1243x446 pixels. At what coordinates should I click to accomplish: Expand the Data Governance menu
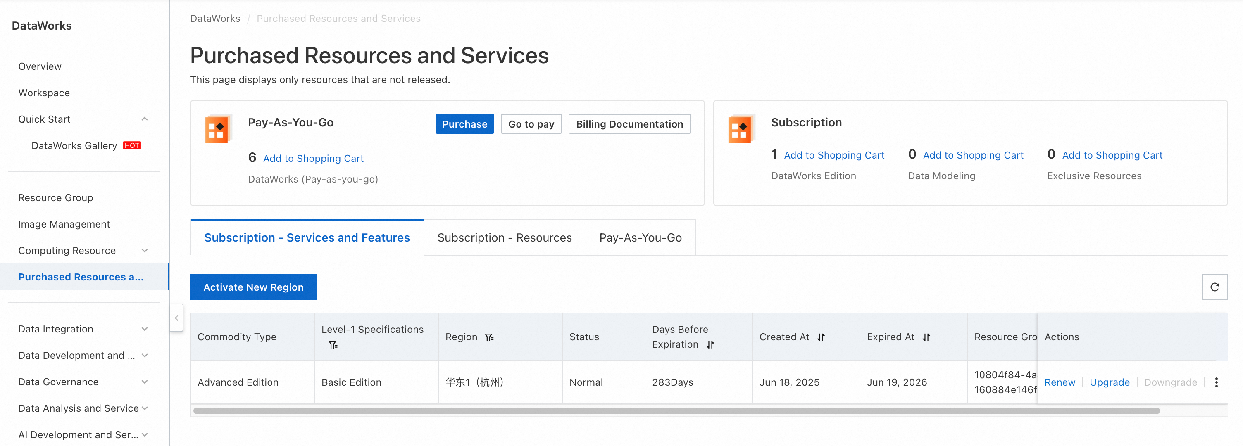[144, 382]
